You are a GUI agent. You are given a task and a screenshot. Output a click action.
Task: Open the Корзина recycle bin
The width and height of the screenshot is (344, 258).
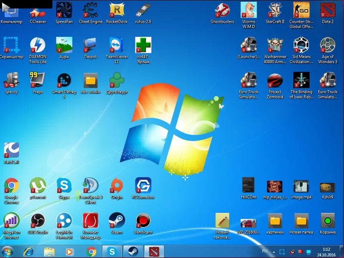[x=328, y=223]
